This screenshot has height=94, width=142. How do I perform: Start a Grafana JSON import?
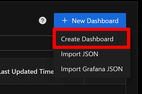tap(92, 69)
